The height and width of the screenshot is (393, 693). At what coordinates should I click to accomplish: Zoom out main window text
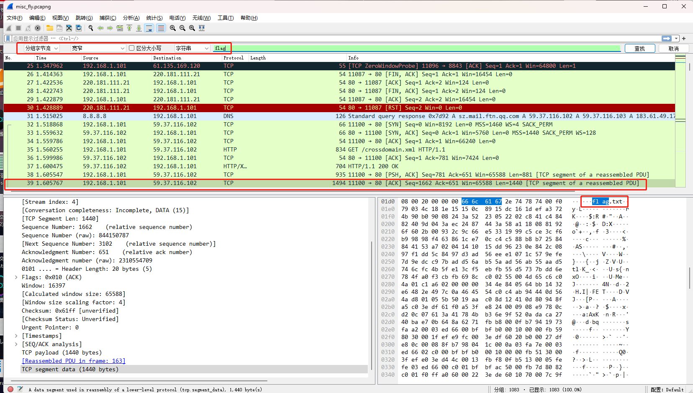click(x=182, y=28)
